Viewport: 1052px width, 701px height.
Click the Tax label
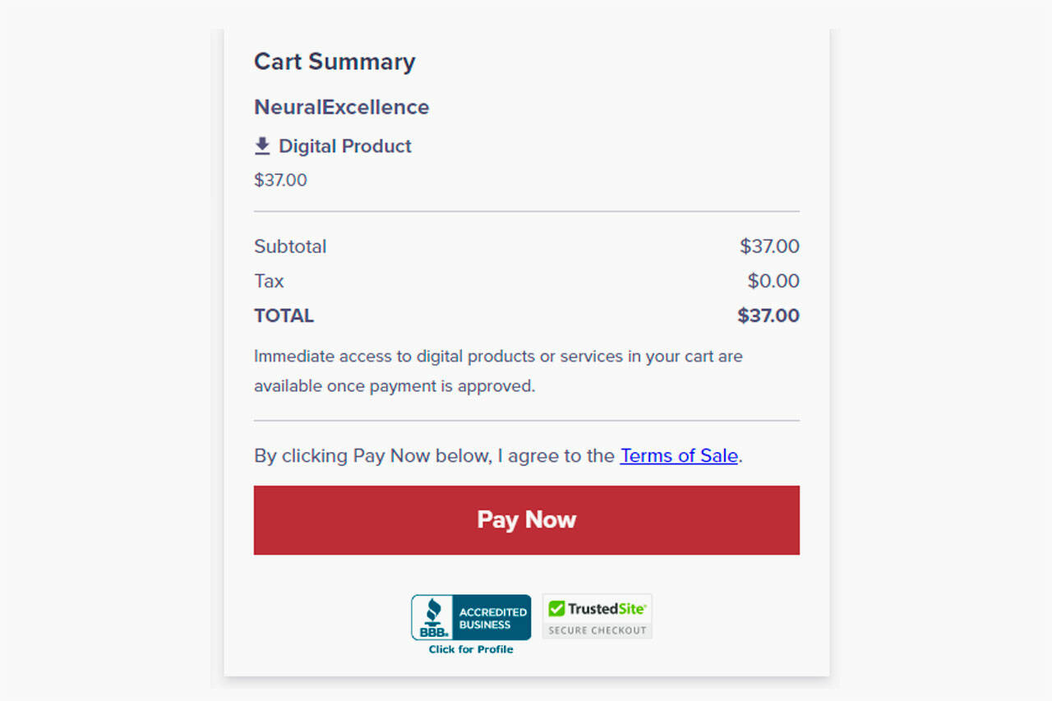pos(269,281)
